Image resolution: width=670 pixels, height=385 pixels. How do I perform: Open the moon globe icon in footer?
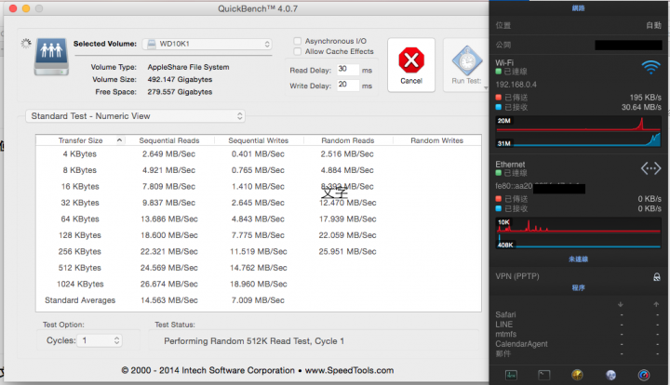coord(610,375)
